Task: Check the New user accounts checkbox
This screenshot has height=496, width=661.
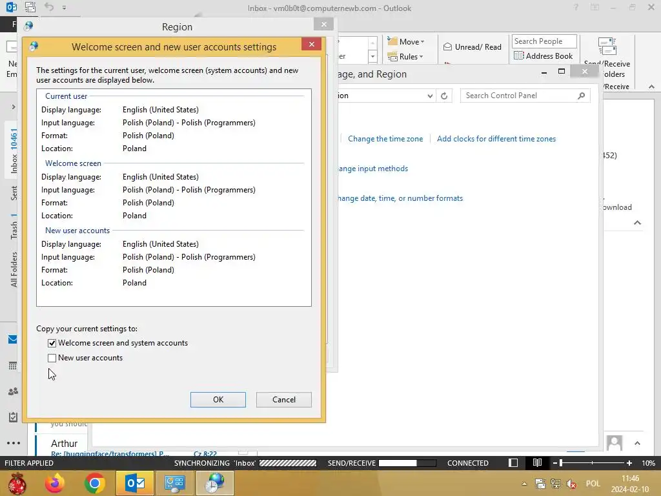Action: 52,358
